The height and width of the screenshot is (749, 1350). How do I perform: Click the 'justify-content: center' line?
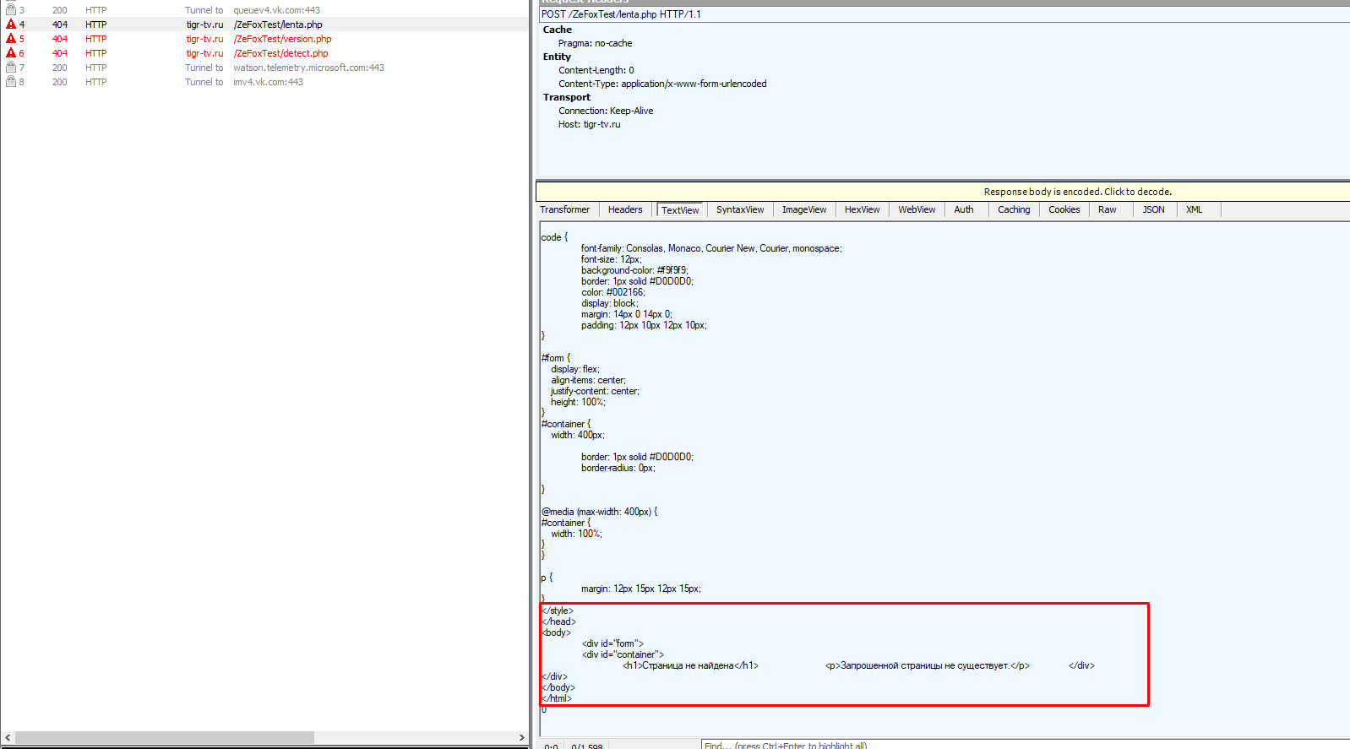[x=595, y=391]
